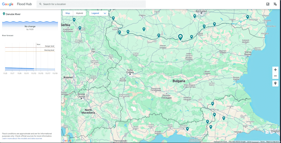Select the gauge pin west of Calarasi
The height and width of the screenshot is (143, 281).
pos(214,24)
